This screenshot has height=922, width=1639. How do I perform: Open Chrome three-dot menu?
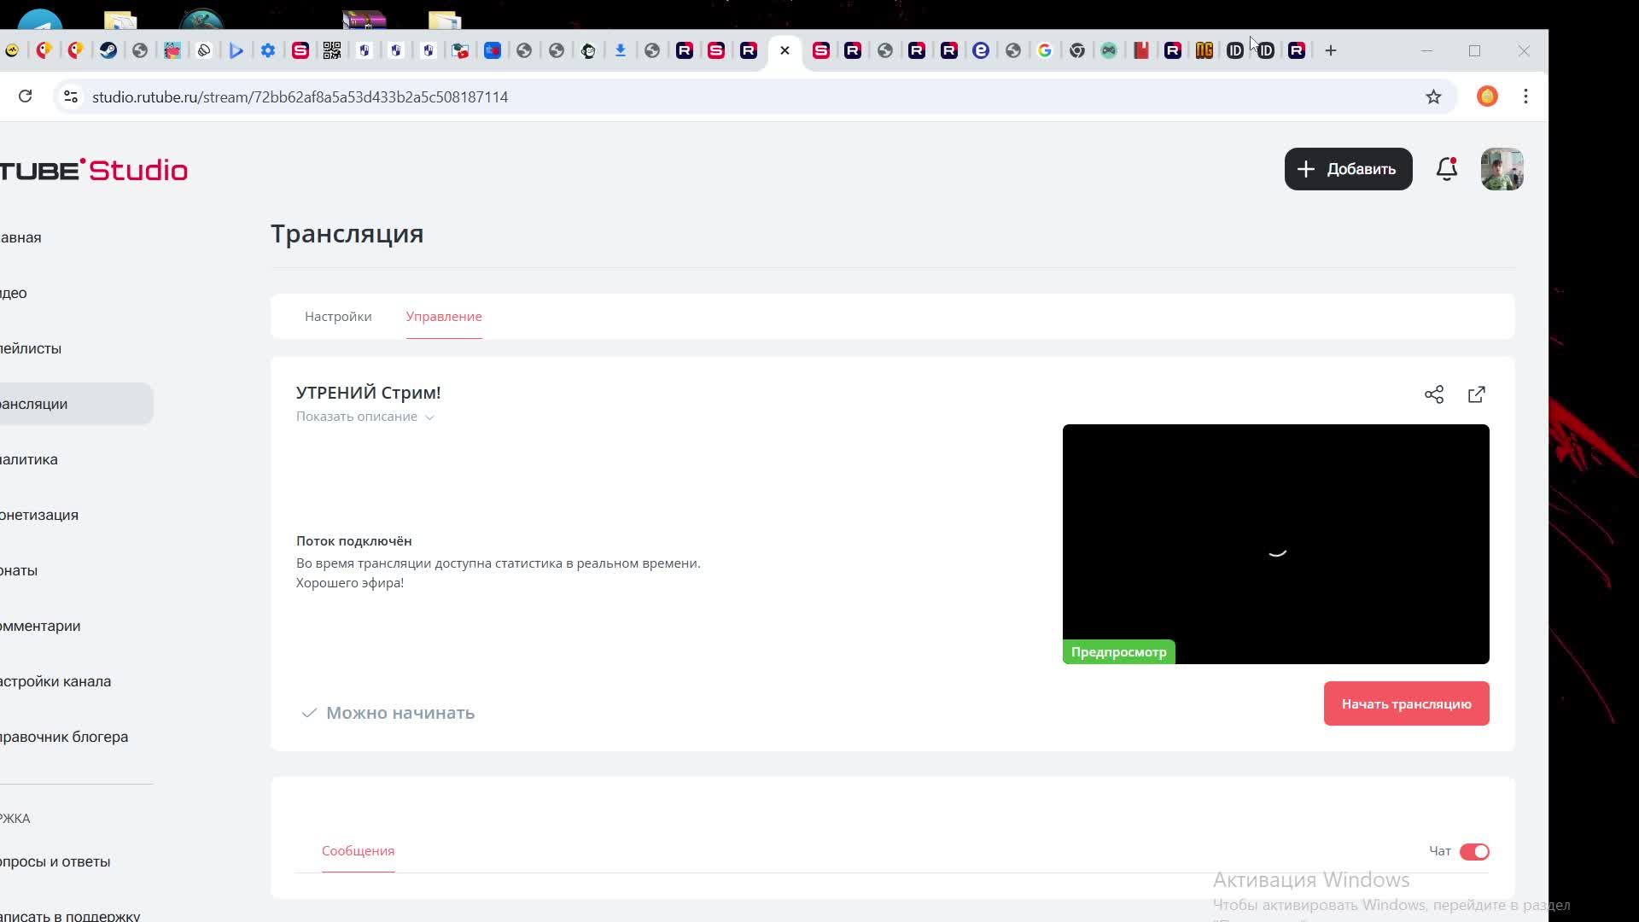1525,96
